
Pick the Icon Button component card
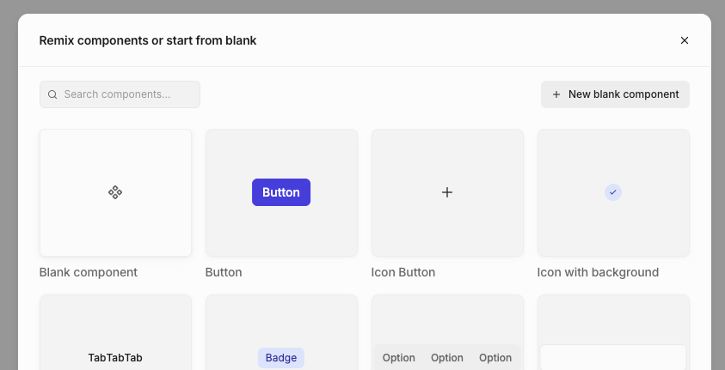coord(447,192)
